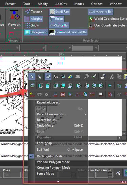The image size is (127, 185).
Task: Select the colorful quality render teacup icon
Action: coord(70,77)
